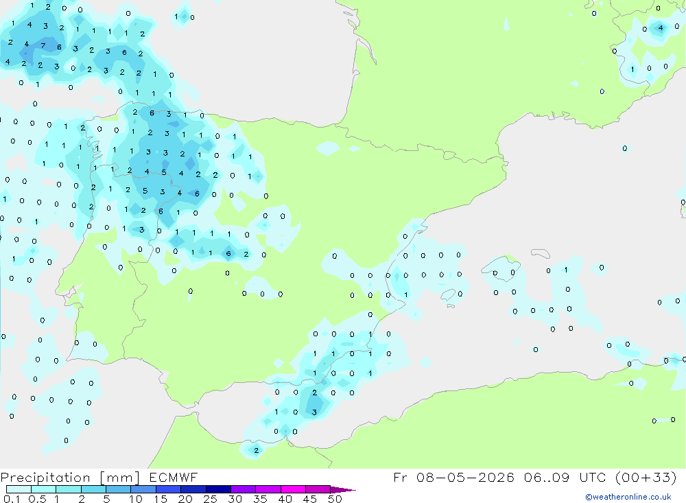Viewport: 686px width, 503px height.
Task: Click the 40–45 mm magenta legend box
Action: tap(293, 489)
